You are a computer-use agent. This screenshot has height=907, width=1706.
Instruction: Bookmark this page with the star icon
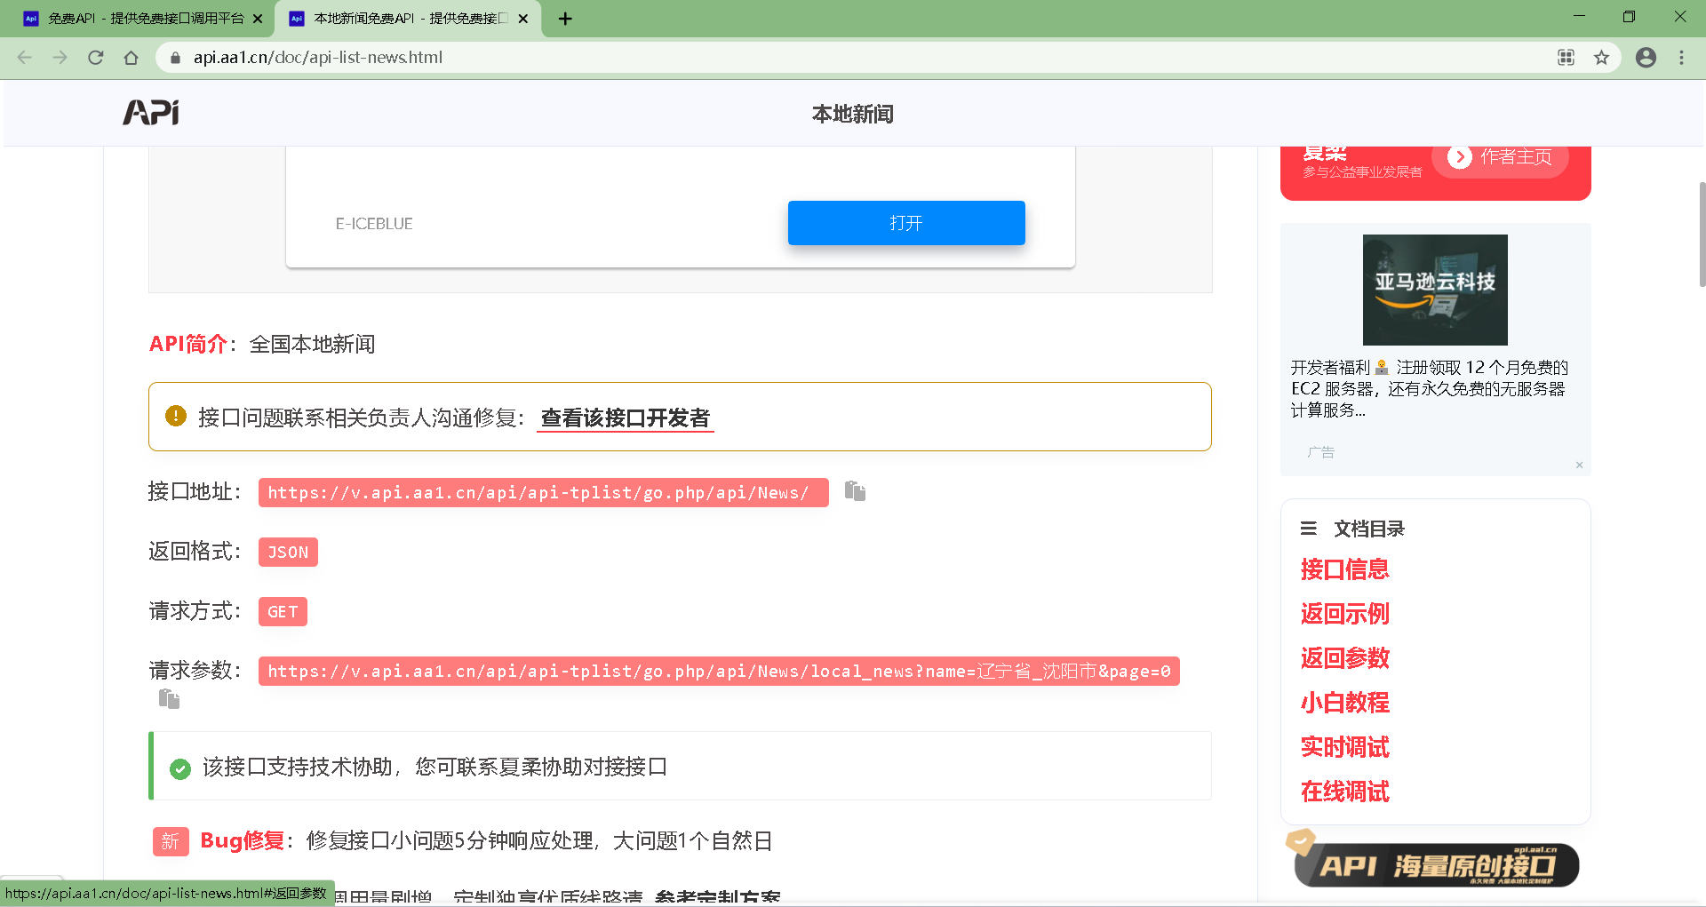click(1601, 58)
